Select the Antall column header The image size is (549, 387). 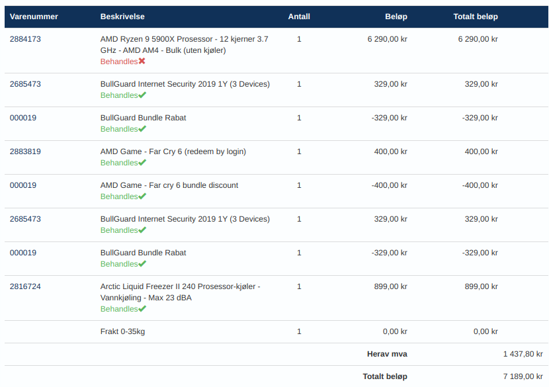click(x=299, y=17)
